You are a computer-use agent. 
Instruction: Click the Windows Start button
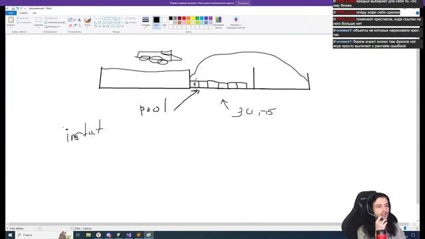click(x=10, y=235)
